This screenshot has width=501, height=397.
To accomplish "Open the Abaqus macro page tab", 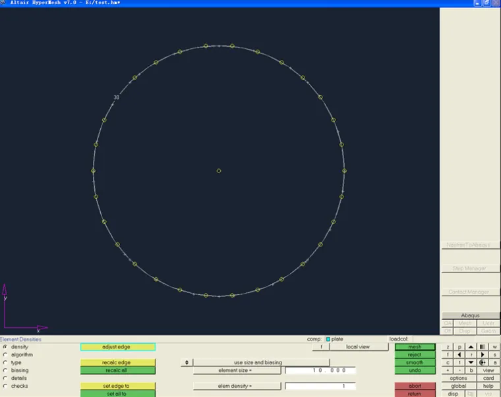I will pos(470,315).
